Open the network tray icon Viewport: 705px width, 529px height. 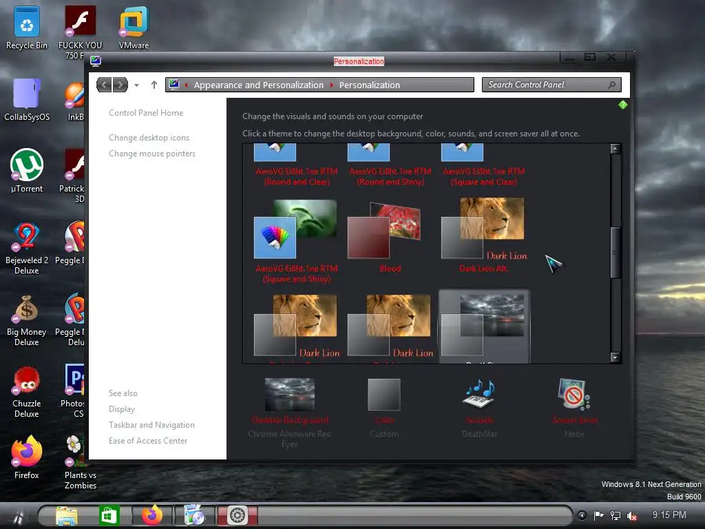[x=615, y=515]
